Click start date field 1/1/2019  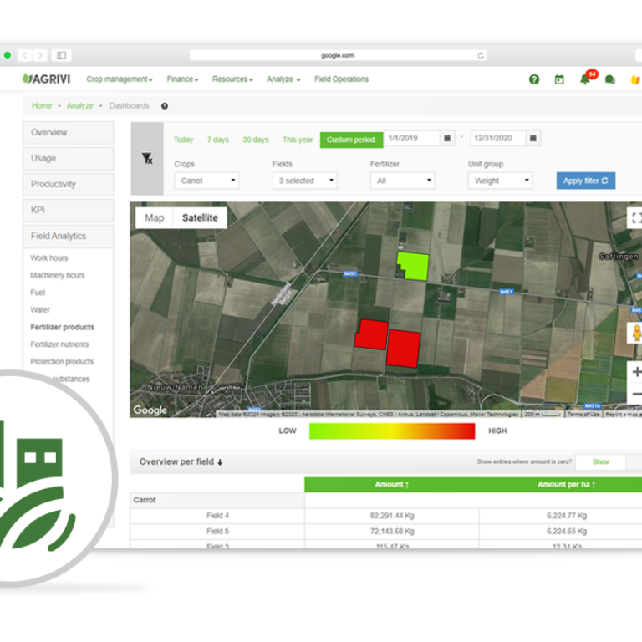(x=412, y=139)
